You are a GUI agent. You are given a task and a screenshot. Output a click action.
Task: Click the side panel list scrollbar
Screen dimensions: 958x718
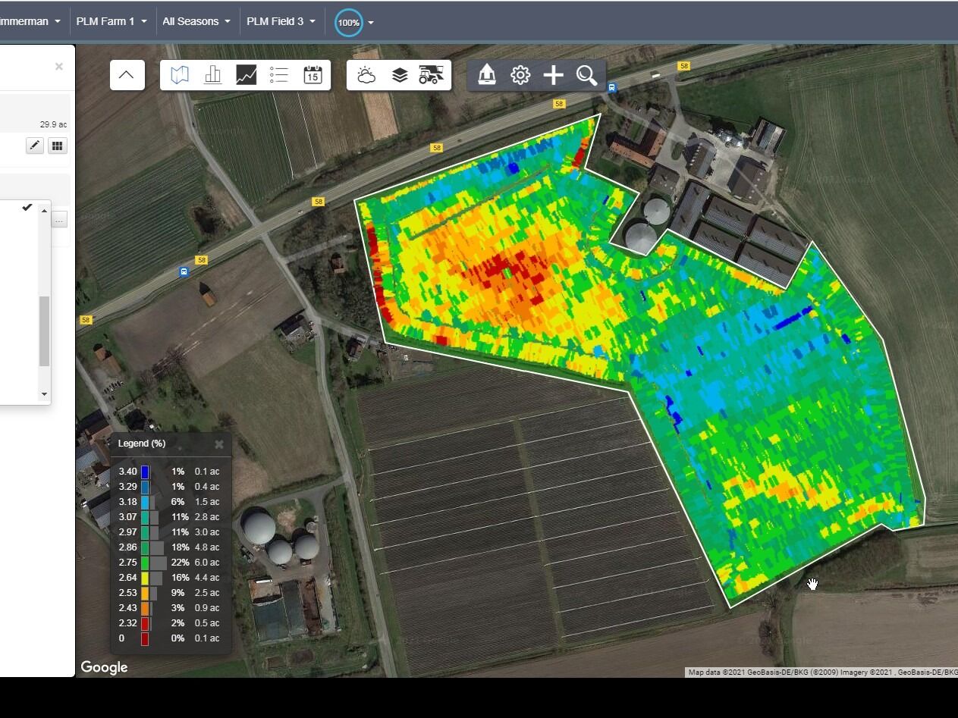click(44, 331)
